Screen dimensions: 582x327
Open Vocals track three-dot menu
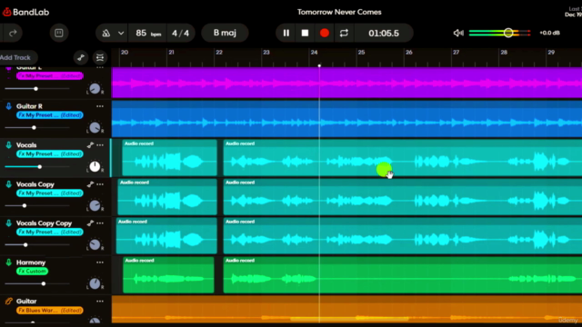pyautogui.click(x=100, y=145)
